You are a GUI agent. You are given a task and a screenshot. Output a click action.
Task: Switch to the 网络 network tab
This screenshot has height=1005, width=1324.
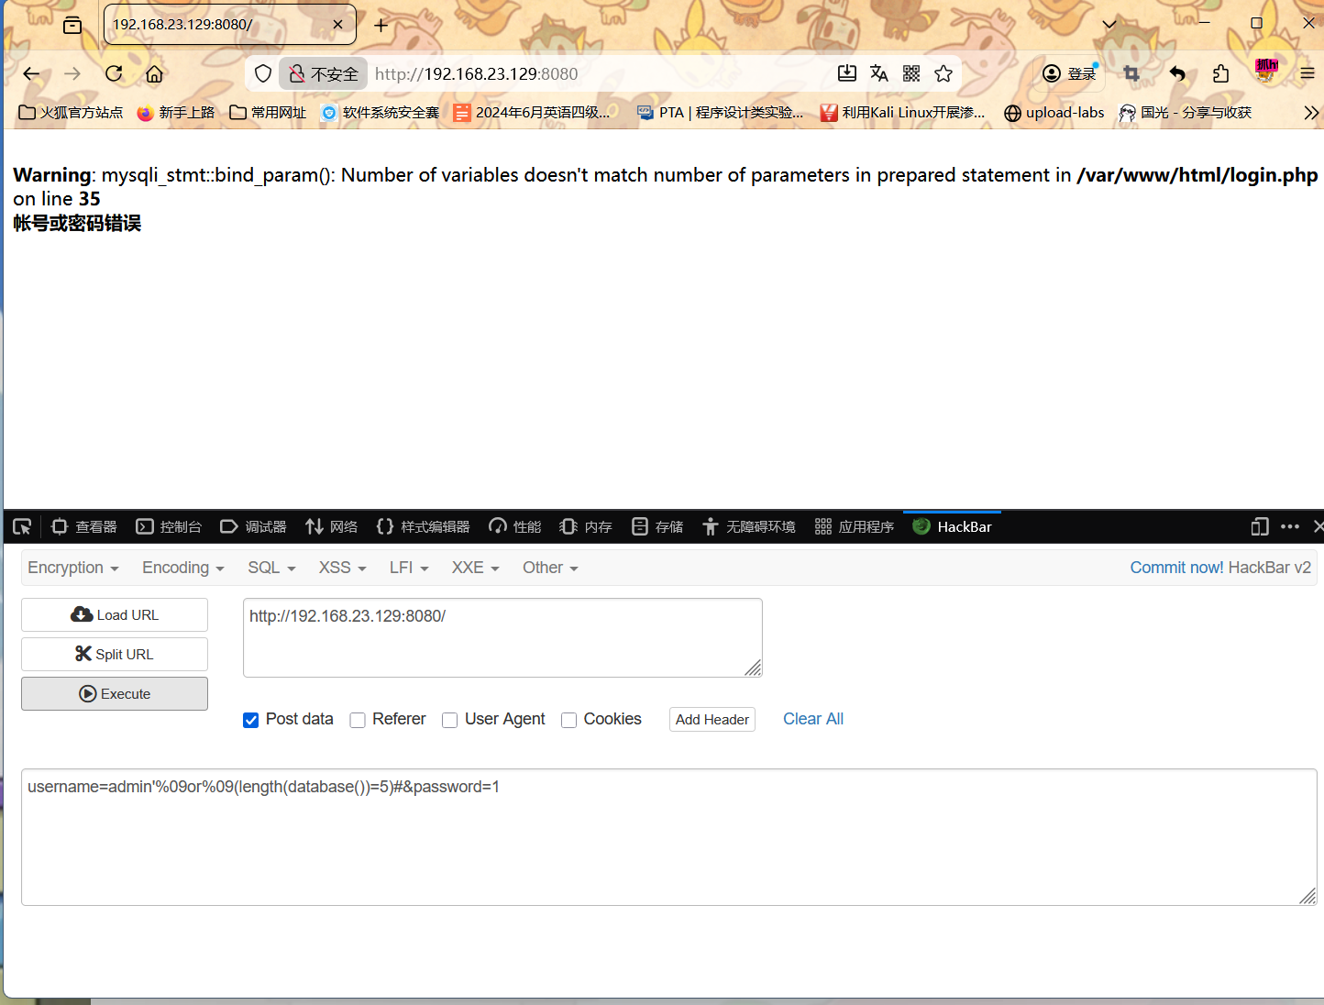[x=332, y=526]
